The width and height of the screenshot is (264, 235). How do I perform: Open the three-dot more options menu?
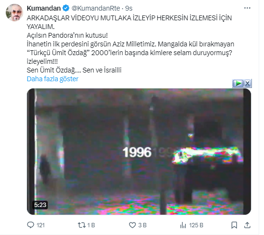coord(247,8)
